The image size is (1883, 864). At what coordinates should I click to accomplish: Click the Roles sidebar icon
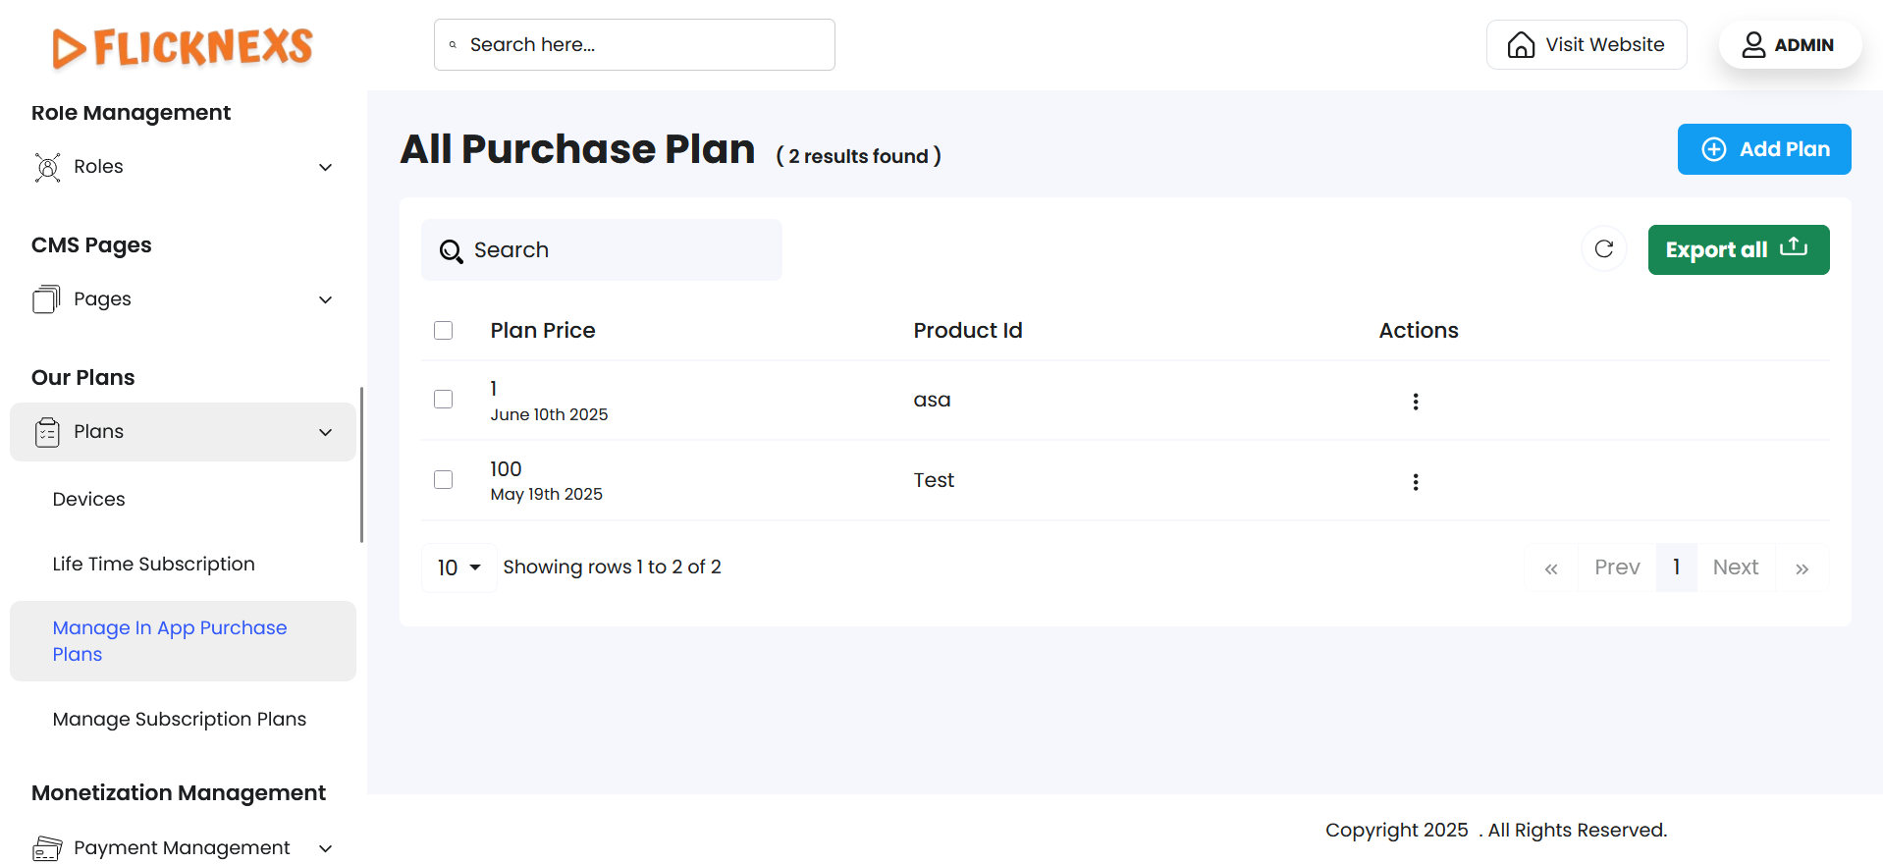(x=47, y=167)
